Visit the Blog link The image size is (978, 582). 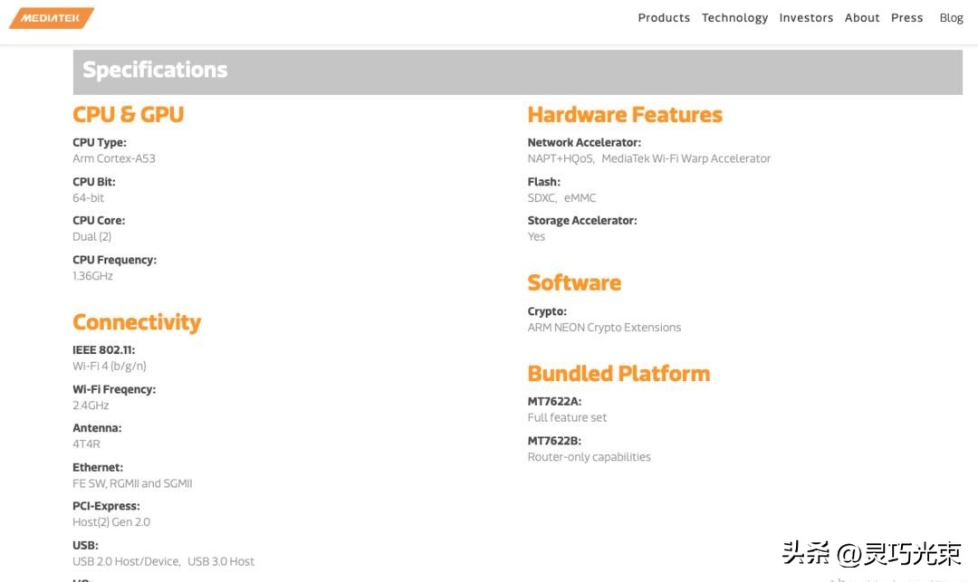tap(951, 18)
